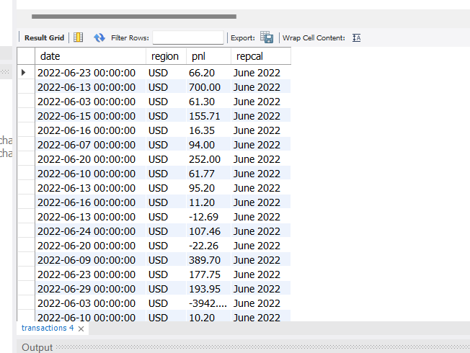The height and width of the screenshot is (353, 470).
Task: Select the pnl column header
Action: [x=208, y=56]
